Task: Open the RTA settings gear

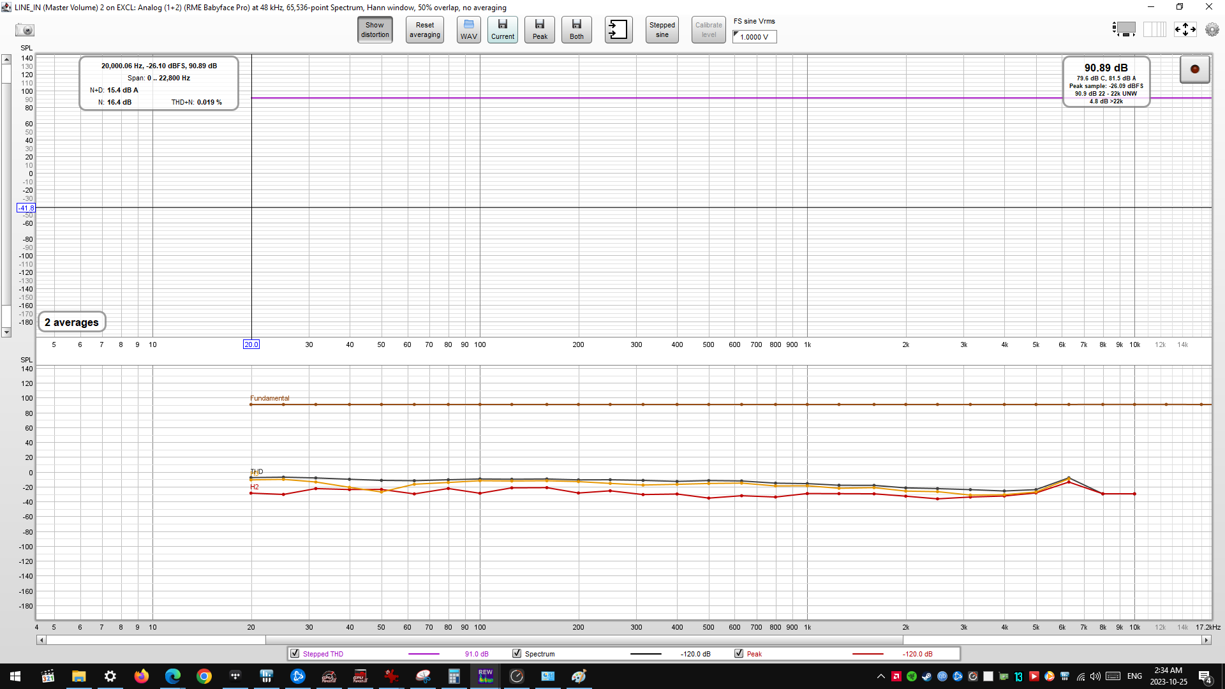Action: click(x=1212, y=29)
